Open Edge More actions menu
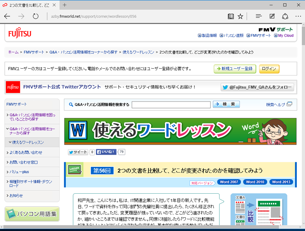This screenshot has height=231, width=305. click(297, 16)
